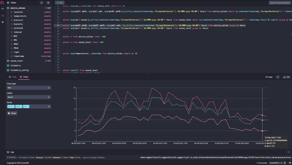Viewport: 292px width, 165px height.
Task: Expand the sound_level table
Action: [x=17, y=61]
